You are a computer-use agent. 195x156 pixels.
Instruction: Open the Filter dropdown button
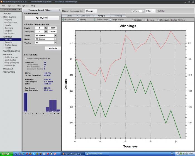coord(150,11)
